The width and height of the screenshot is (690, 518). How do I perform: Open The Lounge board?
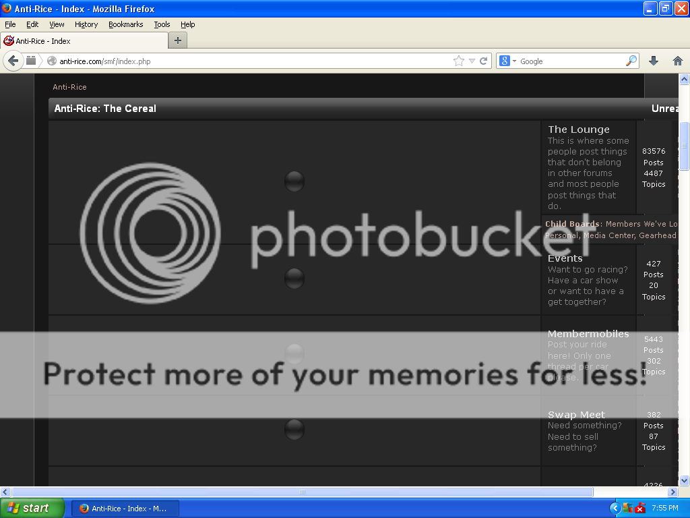click(579, 129)
